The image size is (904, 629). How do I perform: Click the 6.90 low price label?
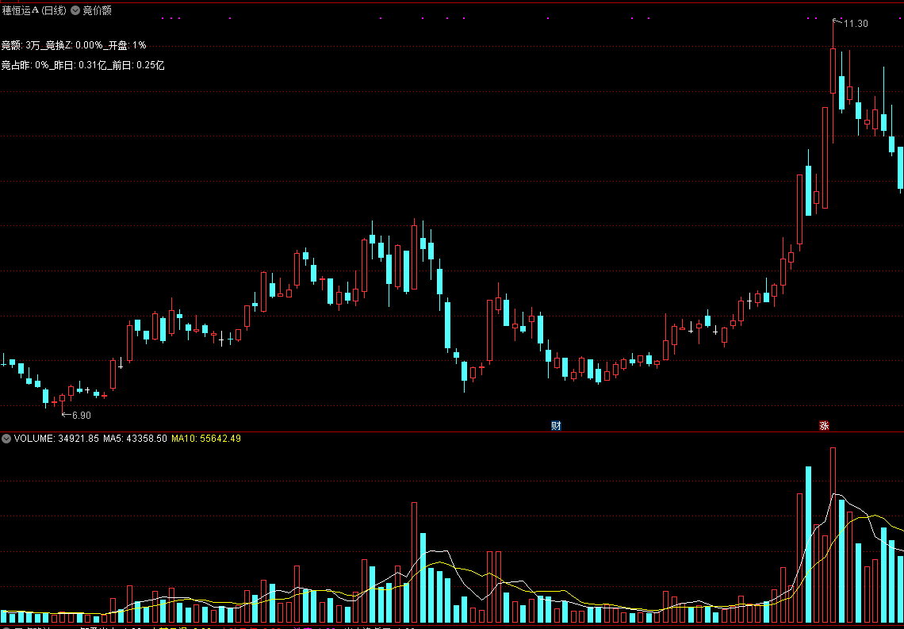(x=82, y=415)
